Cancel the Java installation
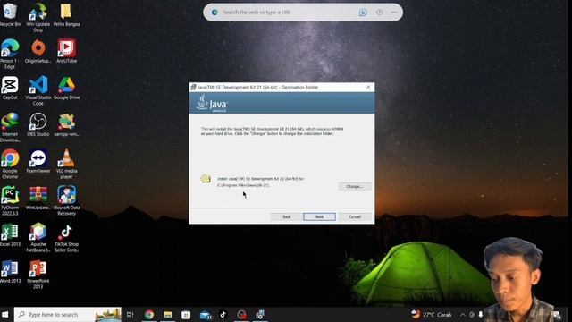Image resolution: width=572 pixels, height=322 pixels. (x=355, y=216)
